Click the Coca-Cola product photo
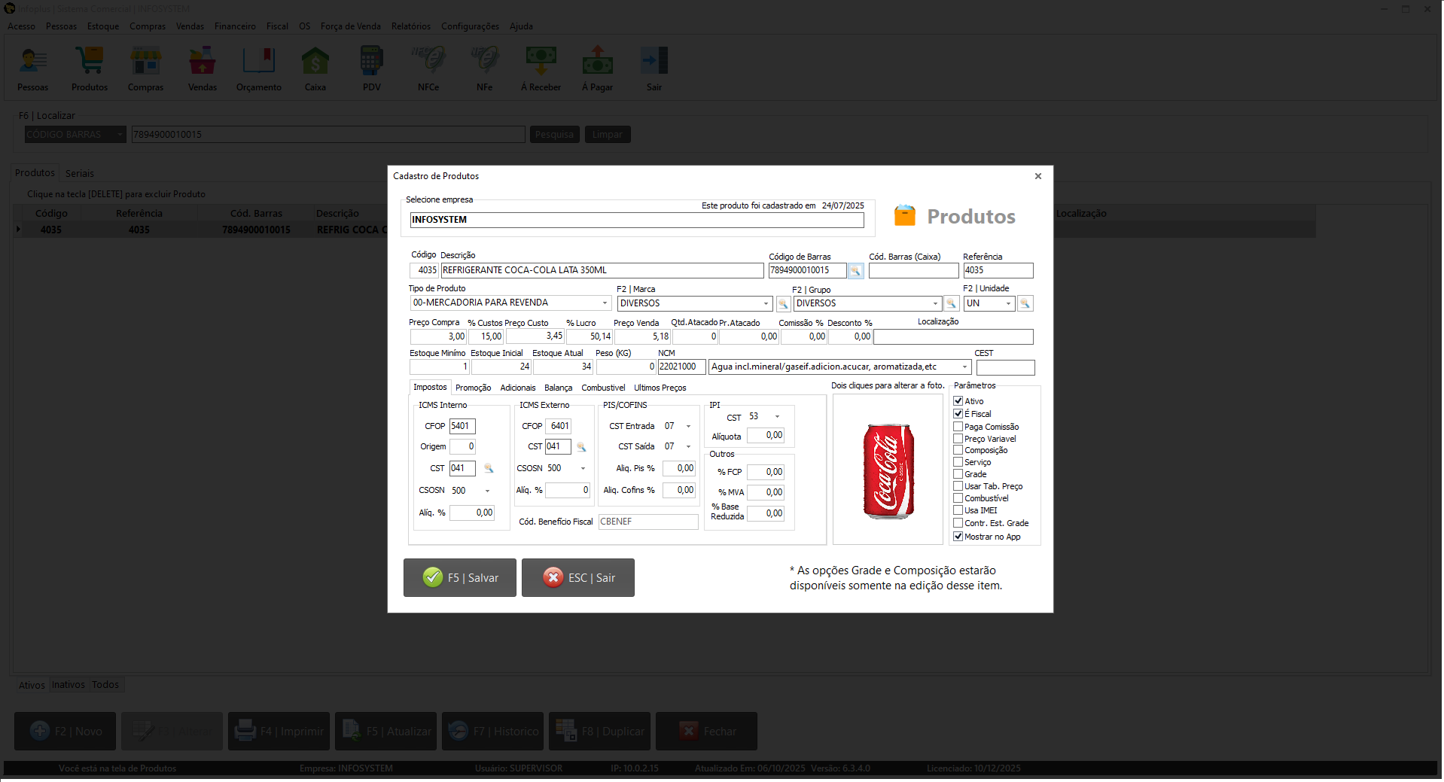This screenshot has width=1444, height=782. (888, 470)
